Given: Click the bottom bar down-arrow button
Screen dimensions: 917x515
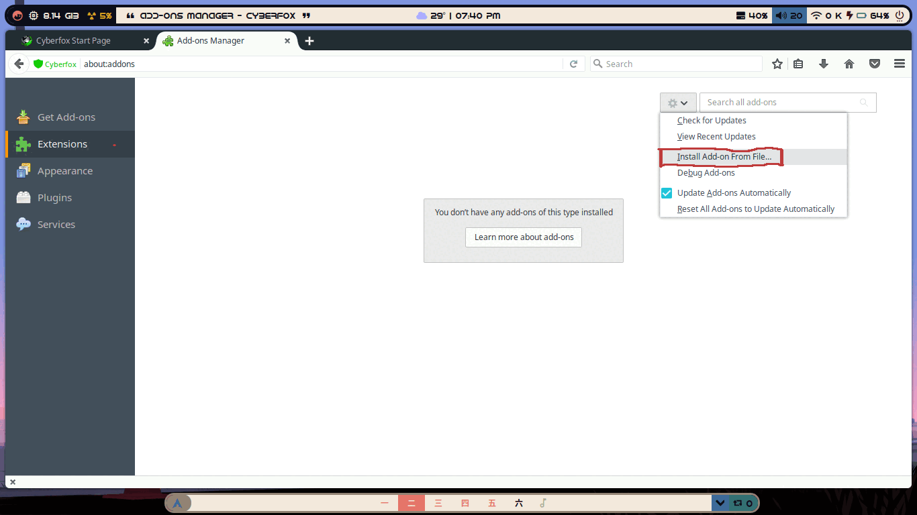Looking at the screenshot, I should pos(720,503).
